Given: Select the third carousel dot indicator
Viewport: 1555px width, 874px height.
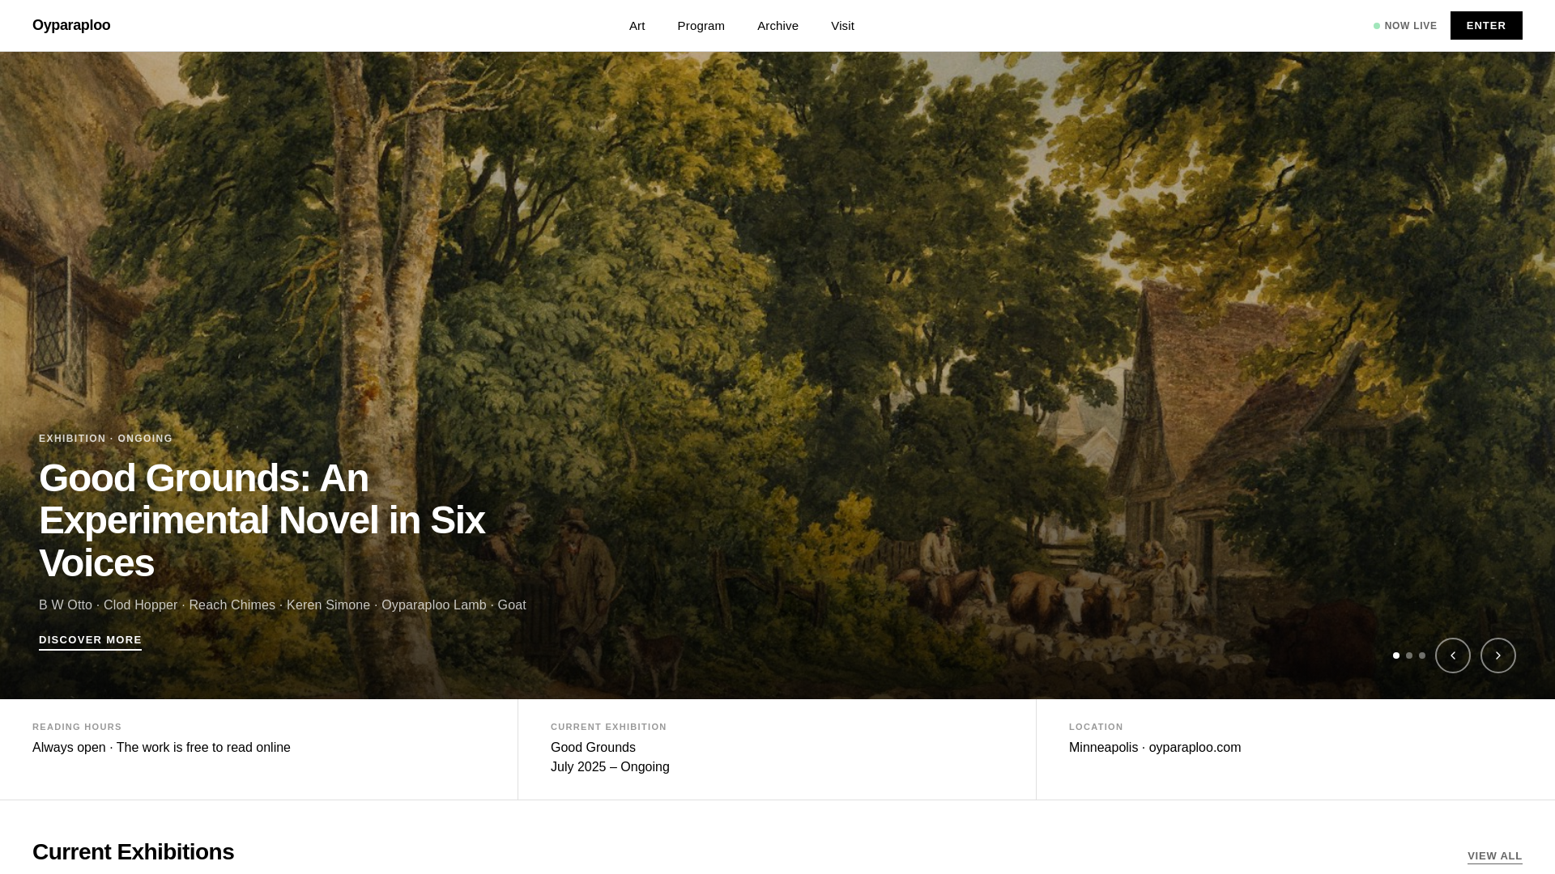Looking at the screenshot, I should pyautogui.click(x=1422, y=655).
